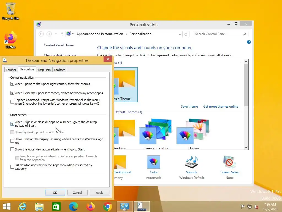Open Action Center flag in system tray
This screenshot has width=282, height=212.
[243, 206]
